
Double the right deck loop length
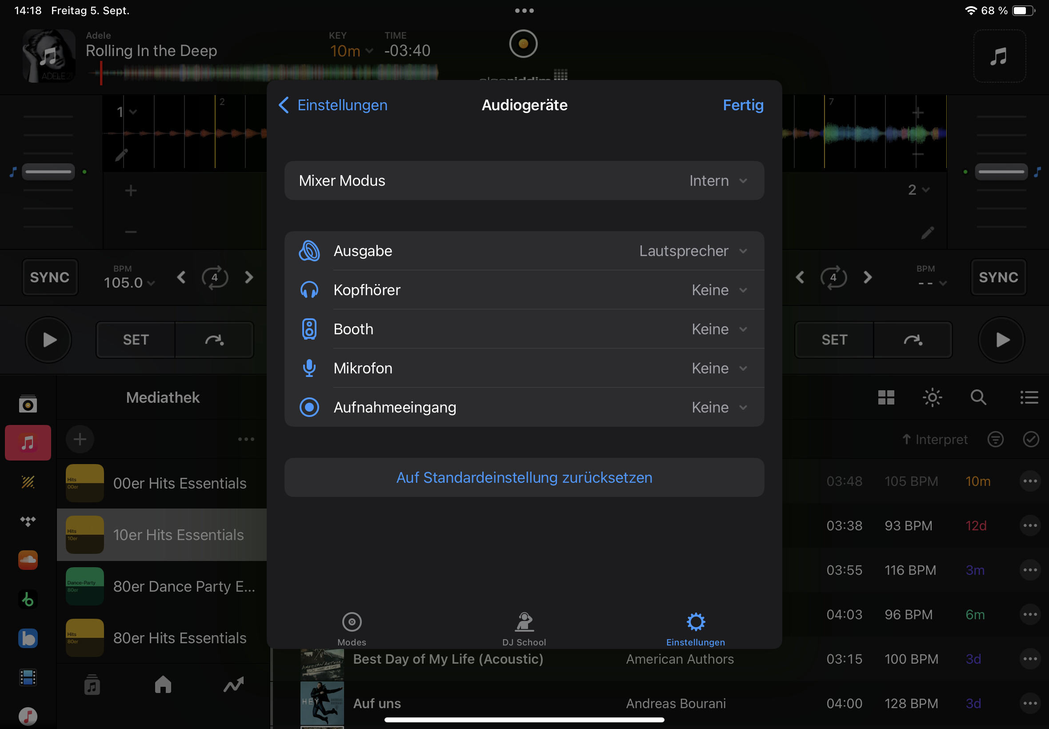868,277
